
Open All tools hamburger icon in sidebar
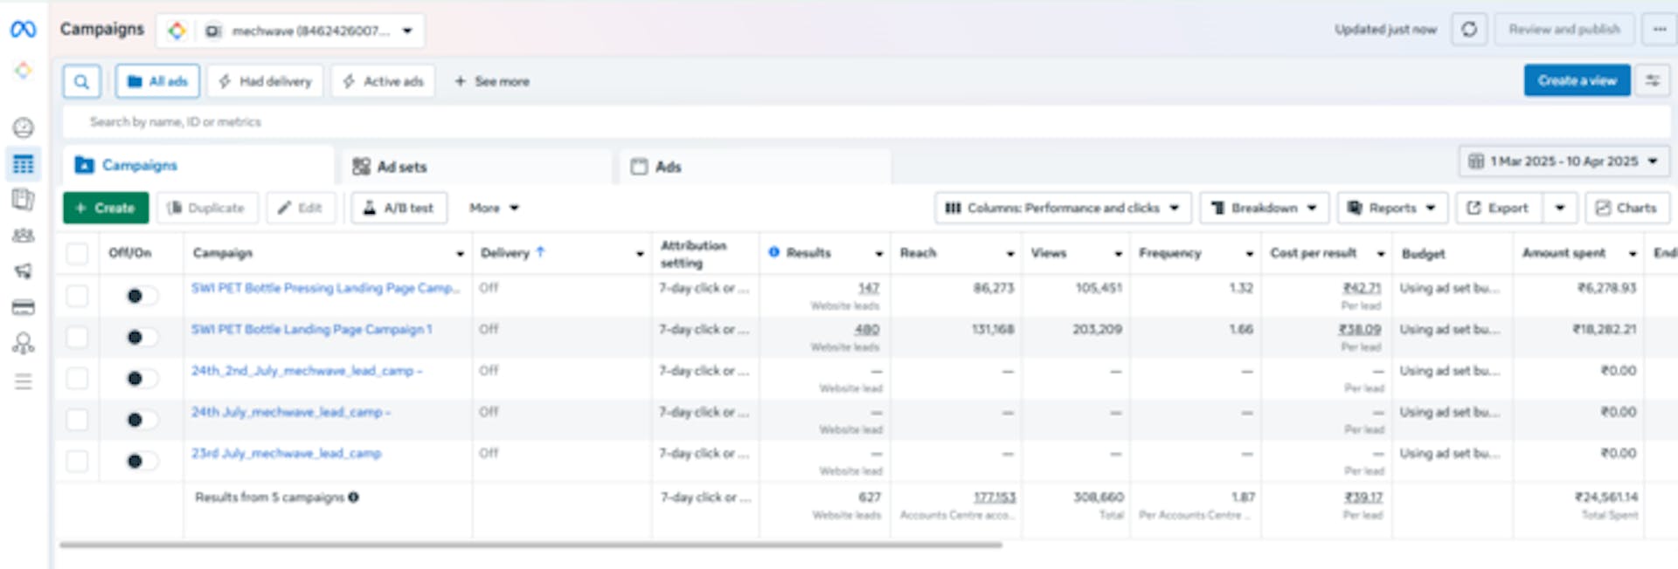(x=24, y=381)
